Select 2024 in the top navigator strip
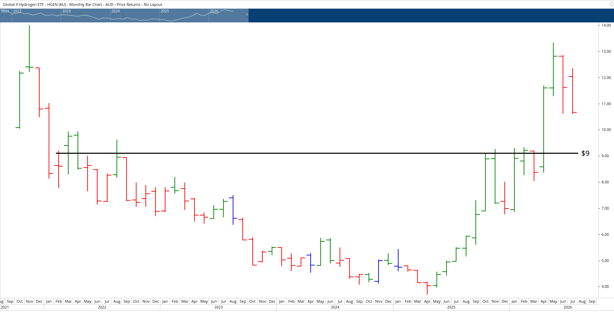 pos(115,11)
